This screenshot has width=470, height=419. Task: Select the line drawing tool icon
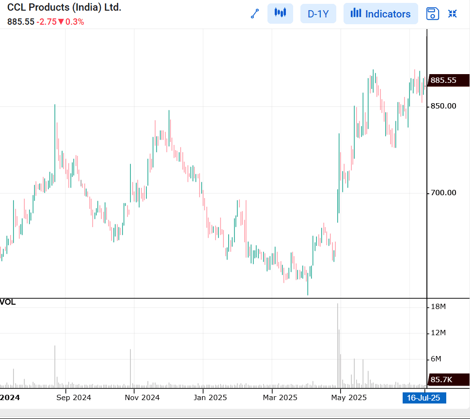255,14
